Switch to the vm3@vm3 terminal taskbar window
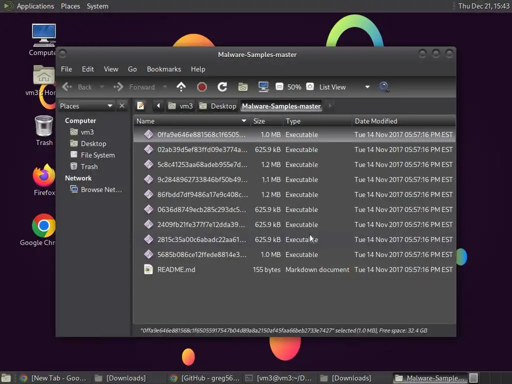The height and width of the screenshot is (384, 512). pos(279,378)
